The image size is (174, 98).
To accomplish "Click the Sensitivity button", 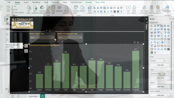I will tap(167, 10).
